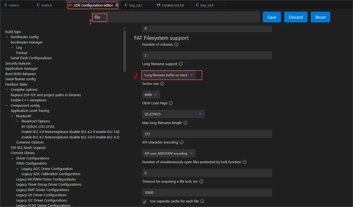Toggle Use separate cache for each file
353x207 pixels.
point(145,202)
